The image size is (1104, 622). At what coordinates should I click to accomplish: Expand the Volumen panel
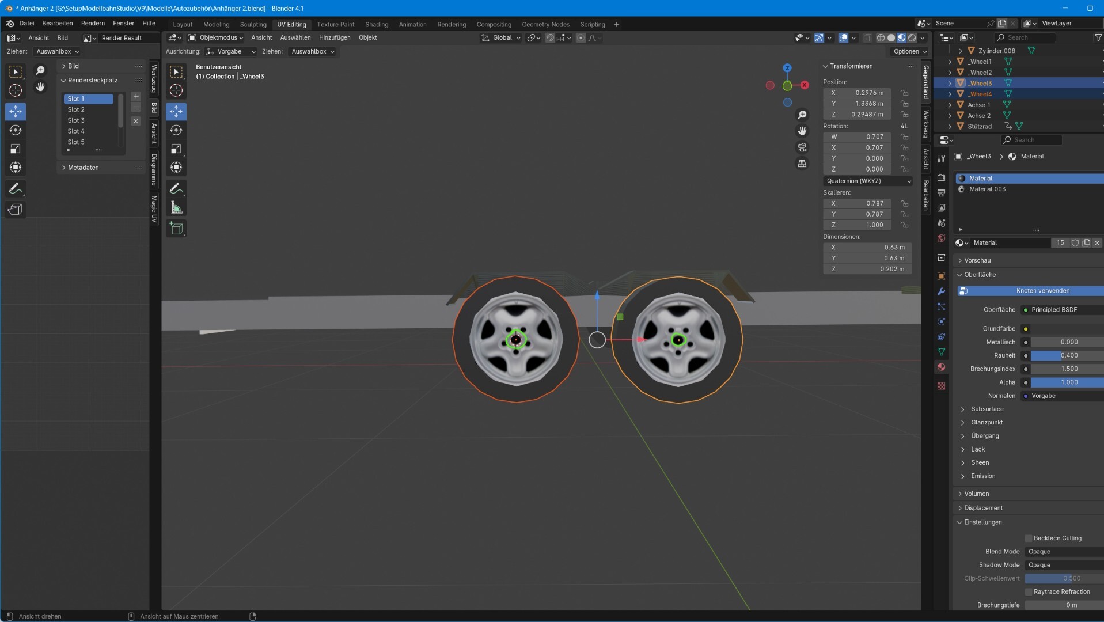[976, 494]
